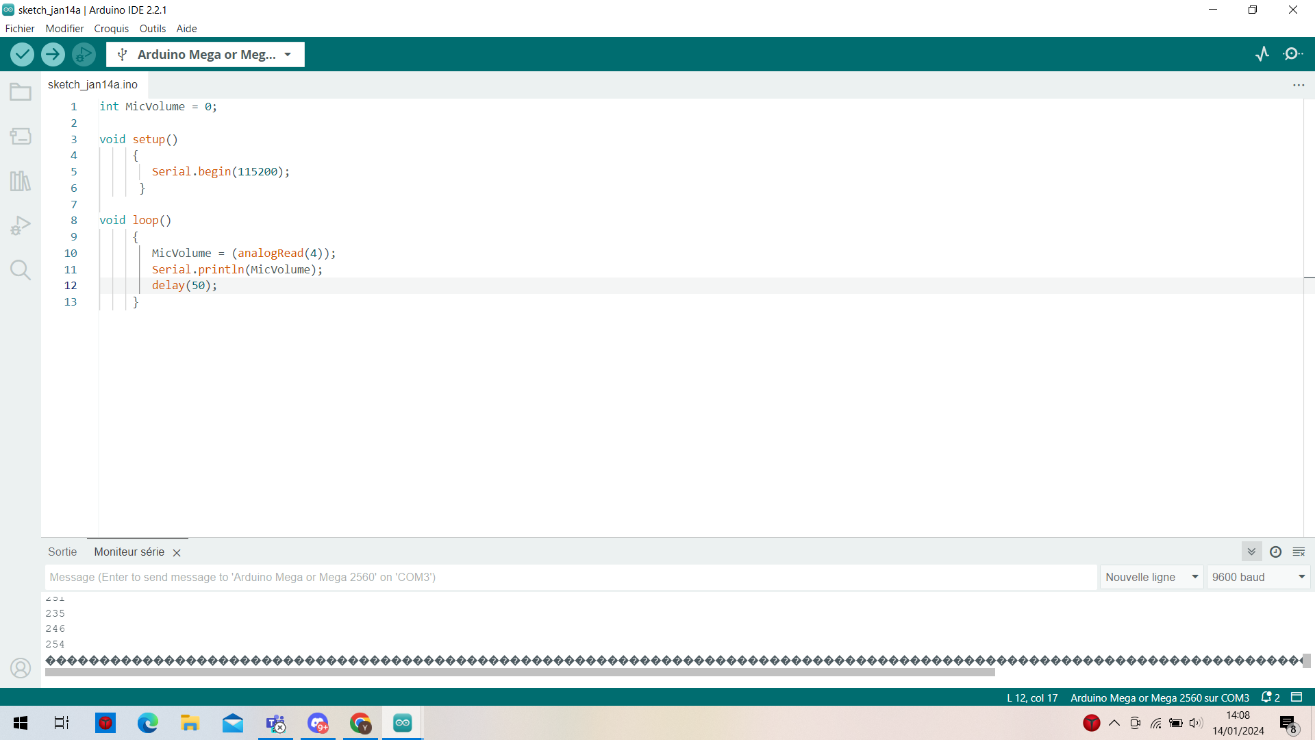1315x740 pixels.
Task: Open the Sketchbook folder sidebar icon
Action: [21, 92]
